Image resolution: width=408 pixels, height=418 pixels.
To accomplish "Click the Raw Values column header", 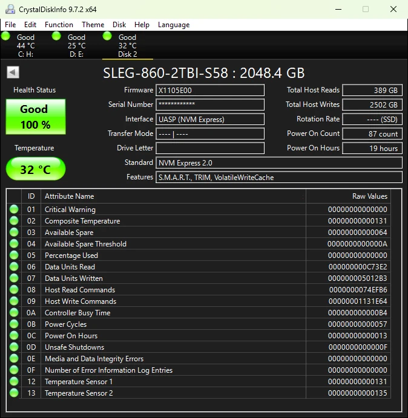I will coord(348,196).
